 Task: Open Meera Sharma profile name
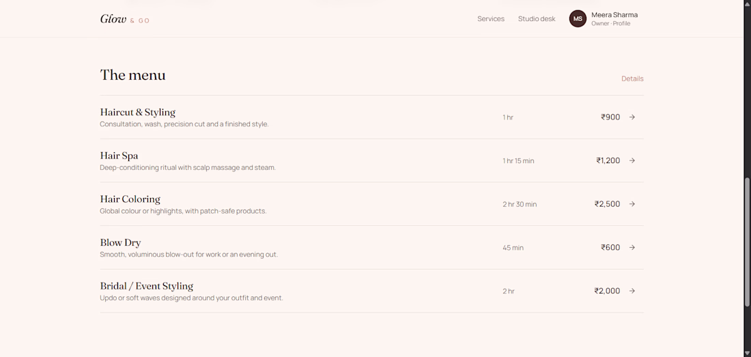point(614,15)
